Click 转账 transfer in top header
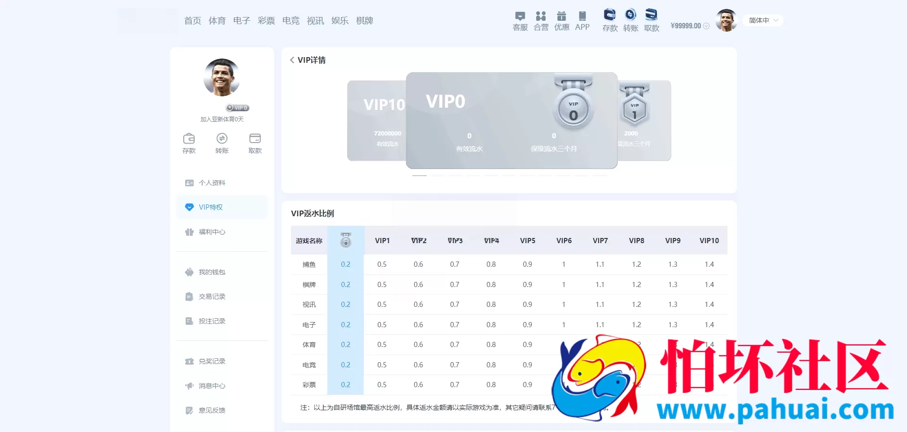This screenshot has width=907, height=432. pos(631,21)
